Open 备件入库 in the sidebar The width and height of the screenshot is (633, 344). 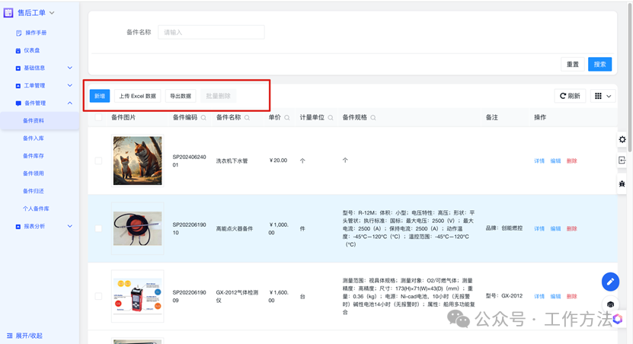pyautogui.click(x=34, y=139)
